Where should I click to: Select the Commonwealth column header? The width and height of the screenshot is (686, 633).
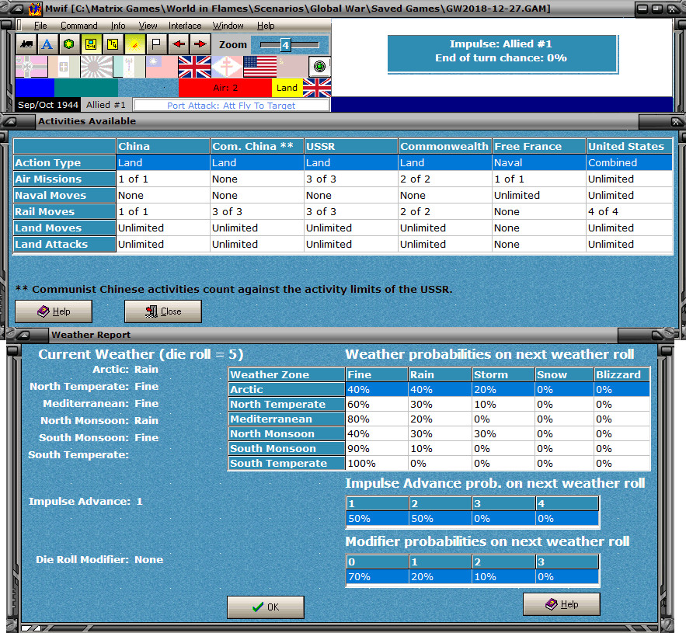[x=445, y=147]
